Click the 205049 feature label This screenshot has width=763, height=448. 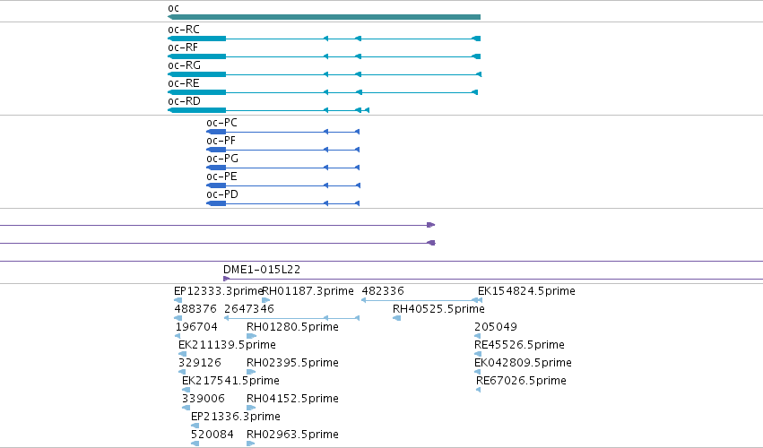(x=496, y=327)
